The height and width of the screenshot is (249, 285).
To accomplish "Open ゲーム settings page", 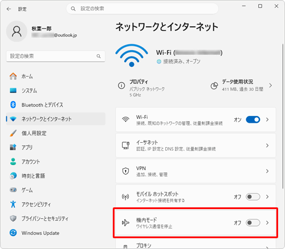I will (x=56, y=190).
